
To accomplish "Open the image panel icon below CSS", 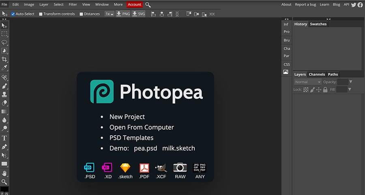I will [x=286, y=72].
